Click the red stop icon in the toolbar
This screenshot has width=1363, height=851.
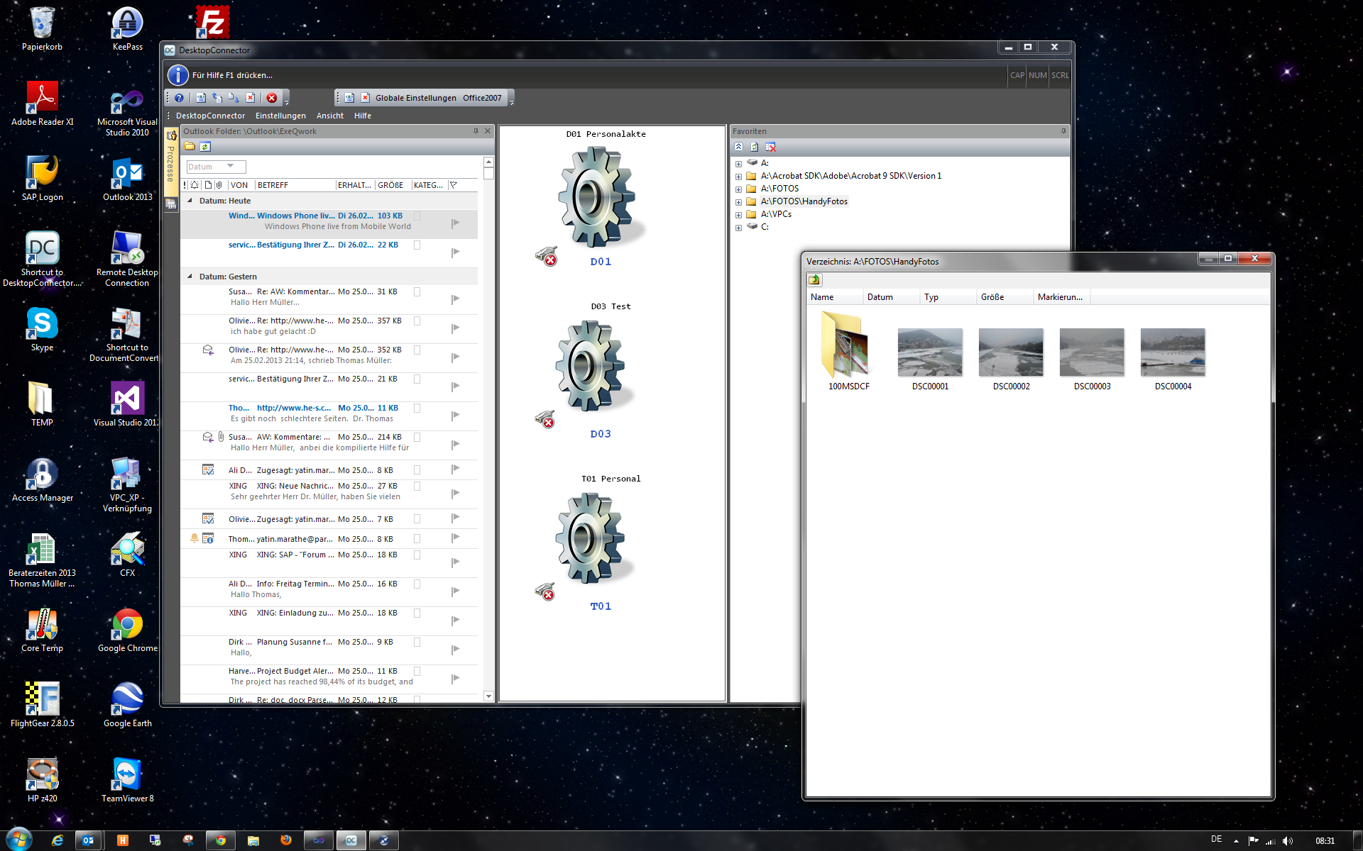(x=272, y=98)
